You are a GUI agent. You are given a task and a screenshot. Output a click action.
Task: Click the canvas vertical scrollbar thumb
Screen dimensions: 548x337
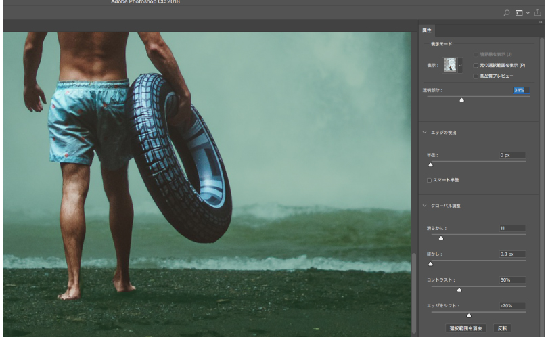414,293
